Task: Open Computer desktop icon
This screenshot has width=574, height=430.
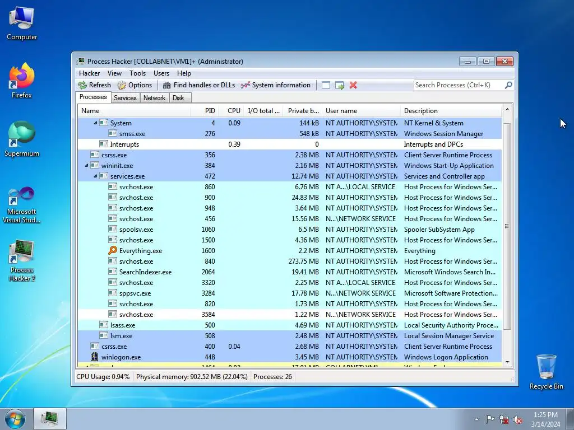Action: 22,24
